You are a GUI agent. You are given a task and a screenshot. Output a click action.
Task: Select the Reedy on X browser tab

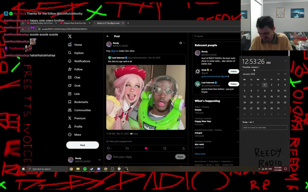click(108, 23)
